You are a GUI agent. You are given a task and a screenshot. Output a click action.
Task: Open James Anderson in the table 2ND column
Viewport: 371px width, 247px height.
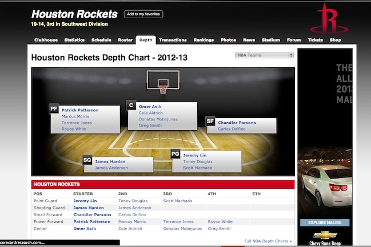click(135, 208)
